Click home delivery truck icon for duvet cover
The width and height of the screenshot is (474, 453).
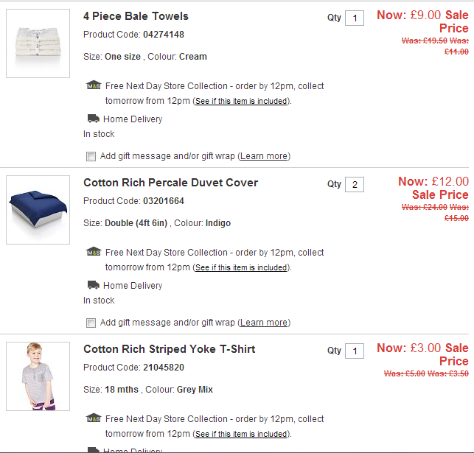point(93,285)
